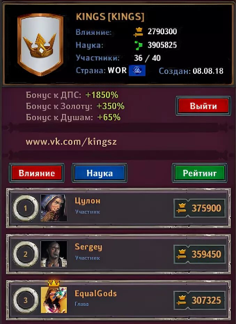Open Цулон's hooded avatar portrait
Viewport: 236px width, 324px height.
pos(54,208)
